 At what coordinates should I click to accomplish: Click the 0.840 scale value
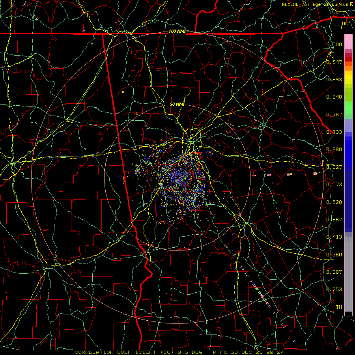click(334, 97)
